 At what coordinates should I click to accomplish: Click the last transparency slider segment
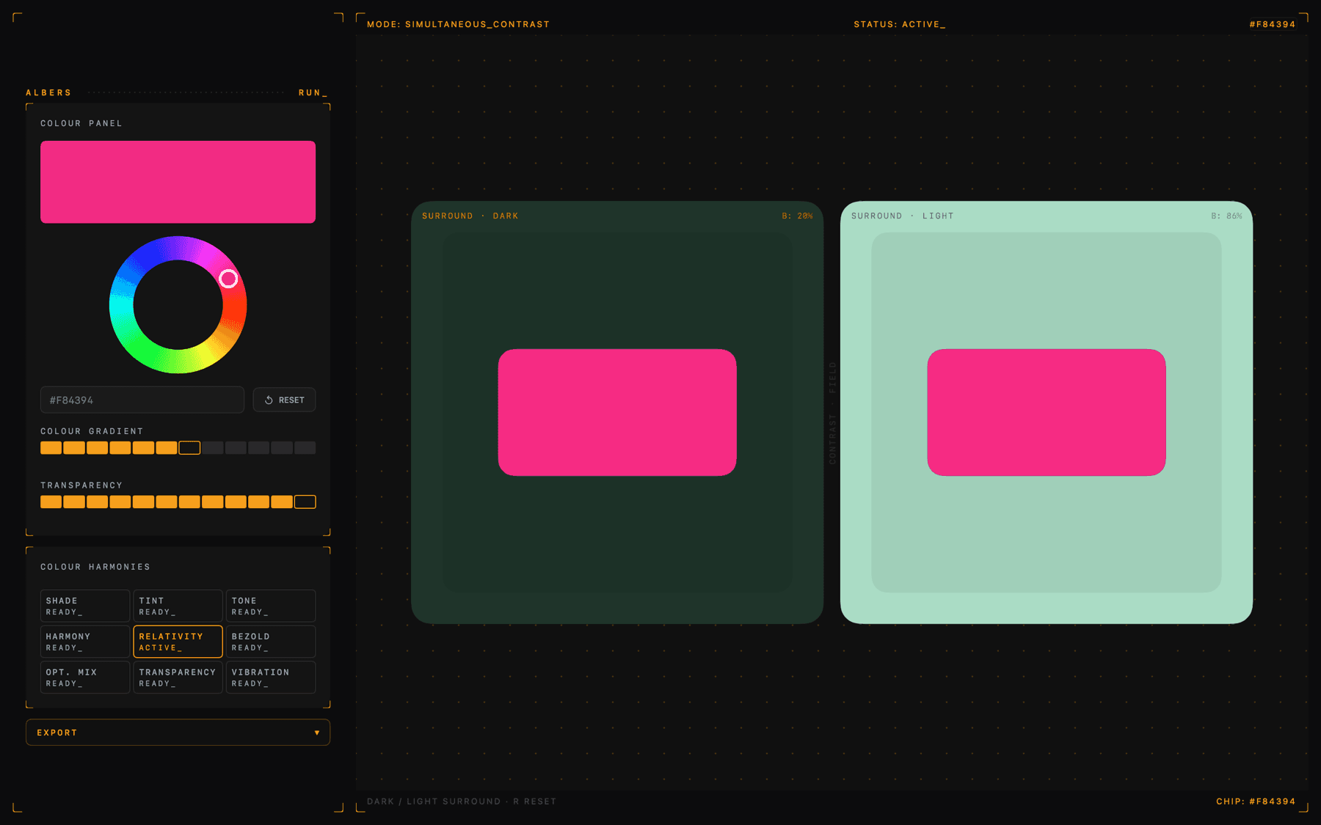click(x=305, y=502)
